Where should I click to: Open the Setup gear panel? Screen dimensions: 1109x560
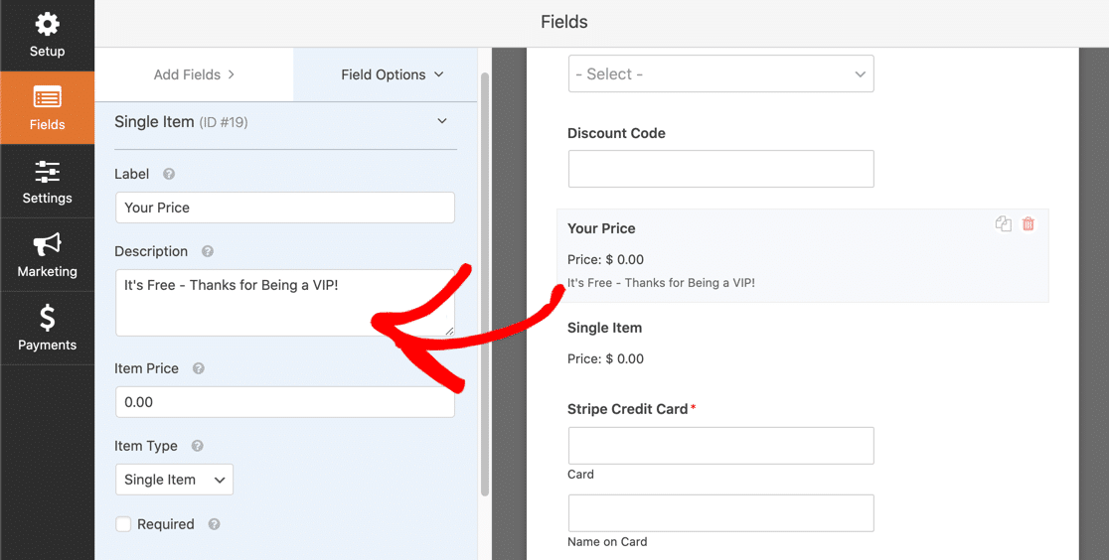(x=47, y=35)
